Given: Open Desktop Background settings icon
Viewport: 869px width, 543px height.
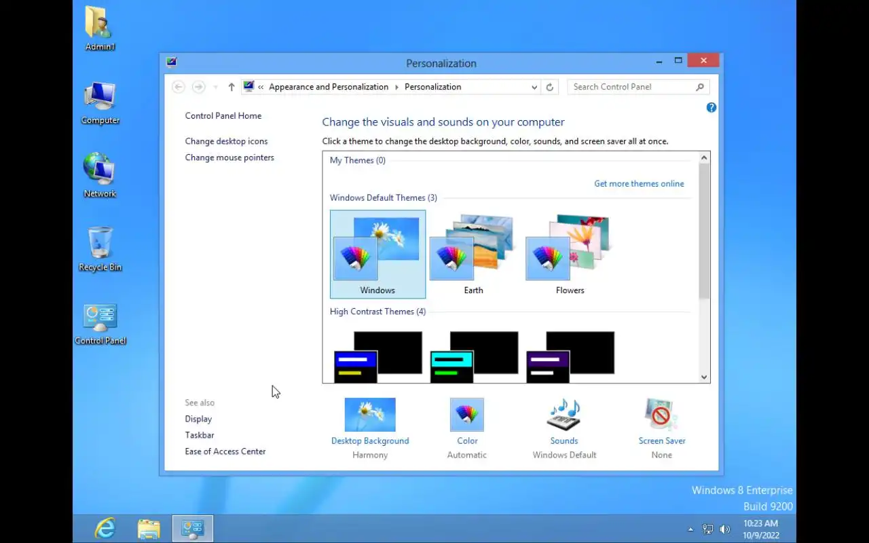Looking at the screenshot, I should [370, 415].
